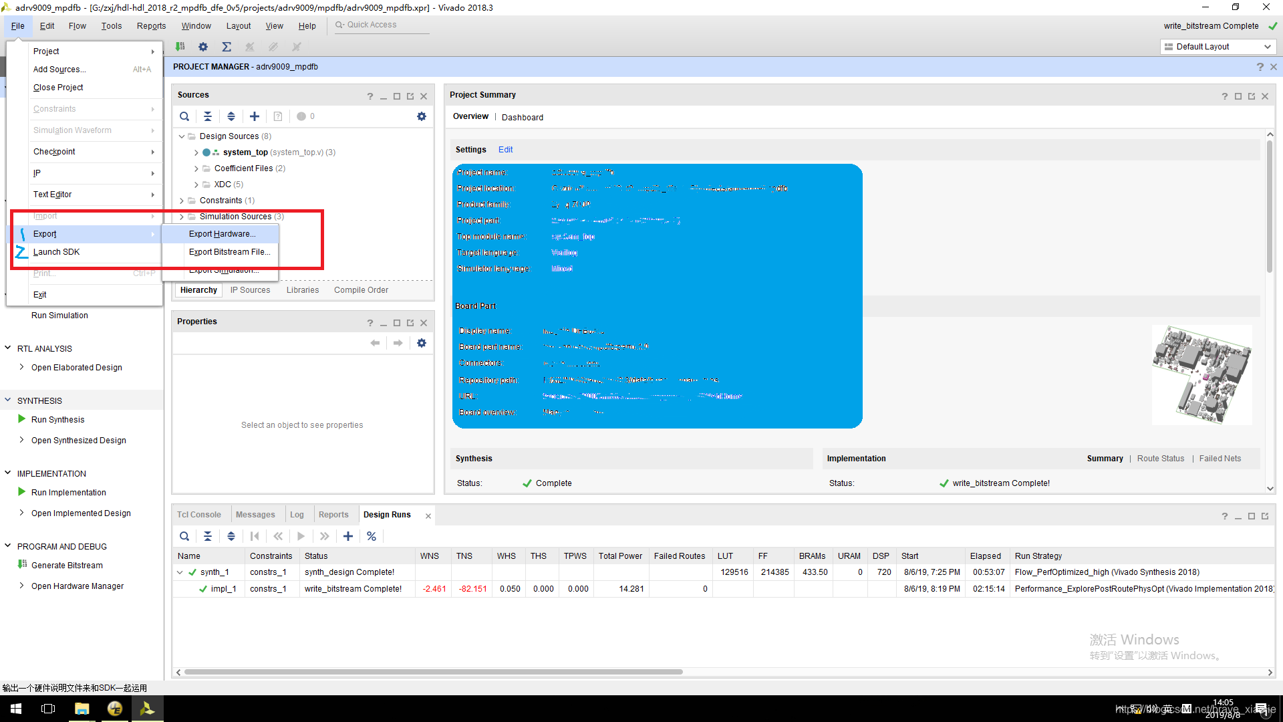This screenshot has width=1283, height=722.
Task: Click the Add Sources plus icon
Action: pos(255,116)
